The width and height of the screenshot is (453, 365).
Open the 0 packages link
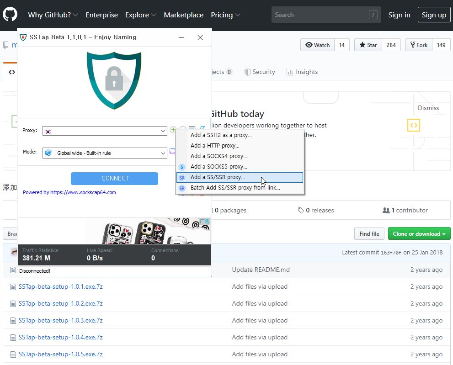[230, 210]
